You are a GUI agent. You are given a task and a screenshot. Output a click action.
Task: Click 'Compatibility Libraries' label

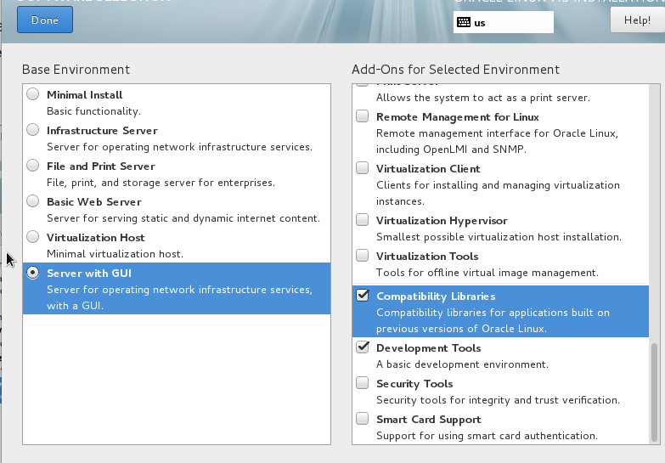tap(436, 296)
